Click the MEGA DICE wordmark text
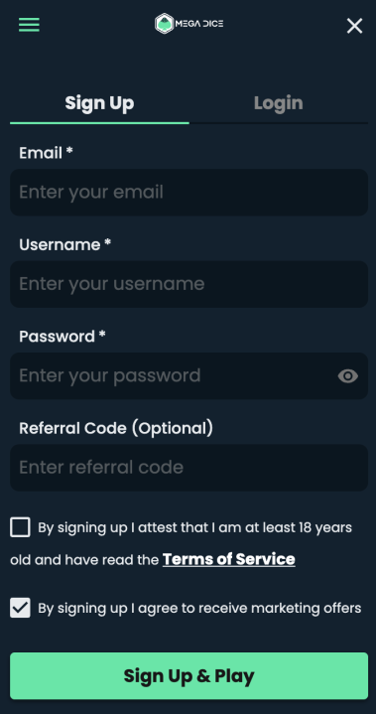The height and width of the screenshot is (714, 376). pos(199,24)
